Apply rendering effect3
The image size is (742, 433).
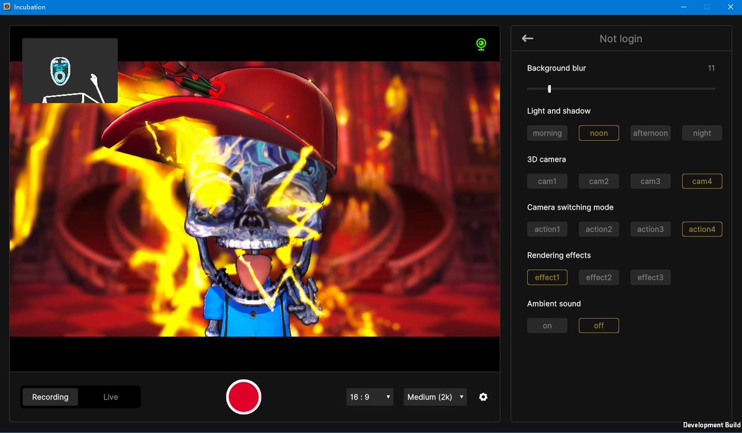pyautogui.click(x=650, y=277)
